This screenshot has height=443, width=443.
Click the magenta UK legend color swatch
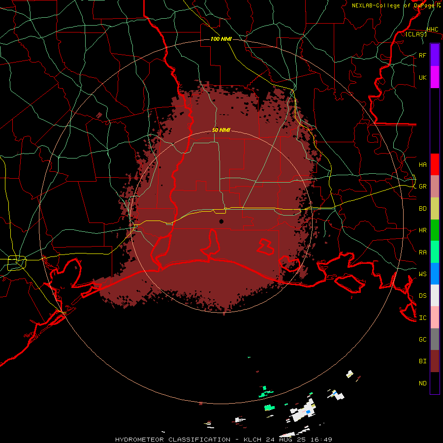435,77
